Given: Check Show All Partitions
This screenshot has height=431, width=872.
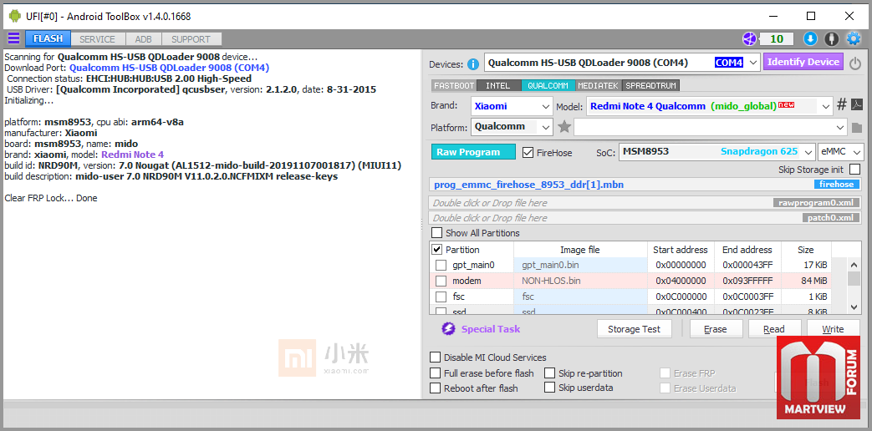Looking at the screenshot, I should [437, 233].
